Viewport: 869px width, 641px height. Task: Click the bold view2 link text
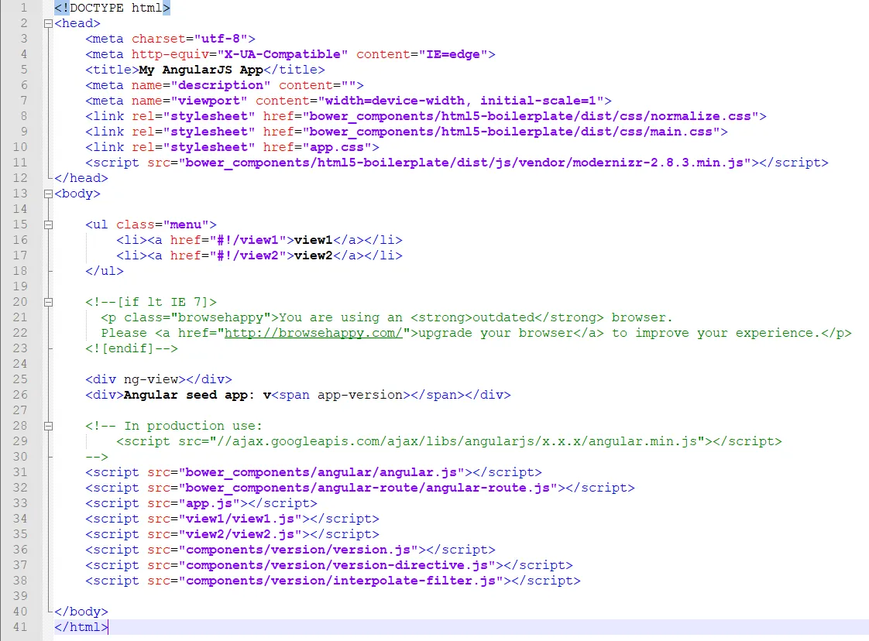313,256
